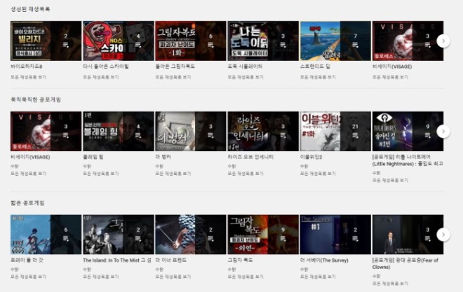Open the 도둑 시뮬레이터 title link

coord(245,67)
